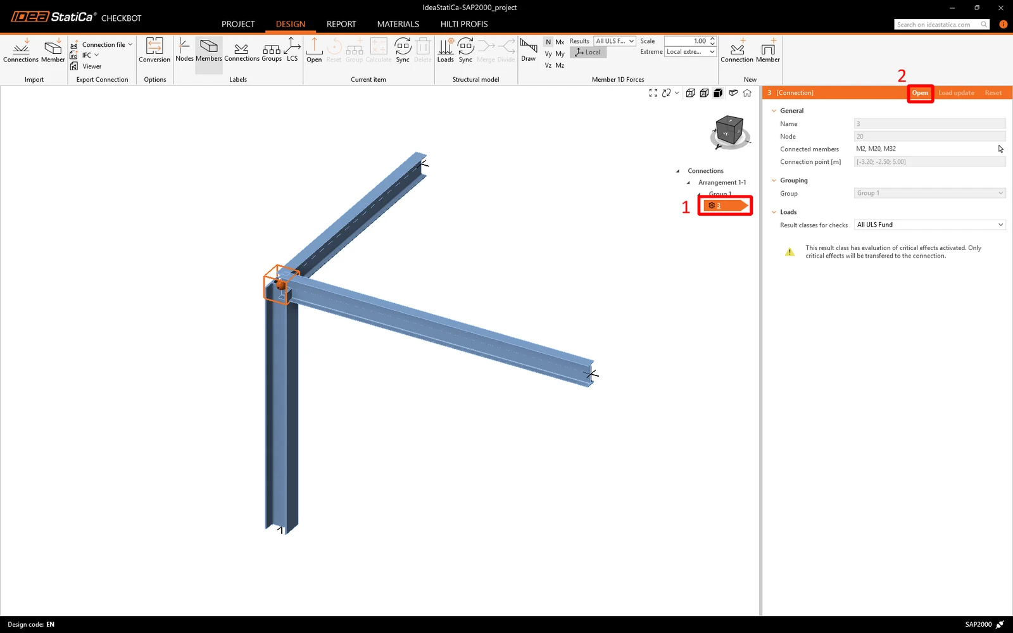Sync the structural model

point(465,50)
